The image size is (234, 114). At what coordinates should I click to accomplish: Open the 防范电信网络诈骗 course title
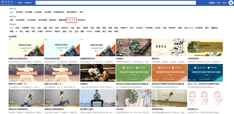[x=52, y=59]
